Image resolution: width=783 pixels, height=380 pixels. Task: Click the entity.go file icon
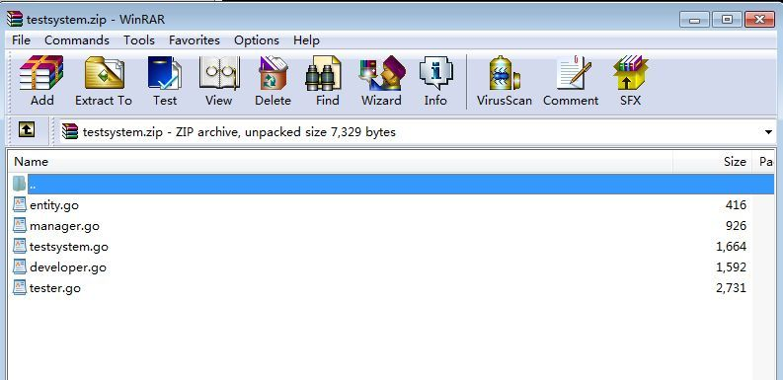pyautogui.click(x=20, y=204)
